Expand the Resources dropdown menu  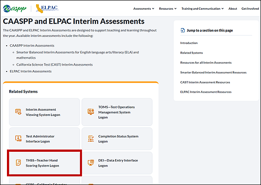pos(168,9)
